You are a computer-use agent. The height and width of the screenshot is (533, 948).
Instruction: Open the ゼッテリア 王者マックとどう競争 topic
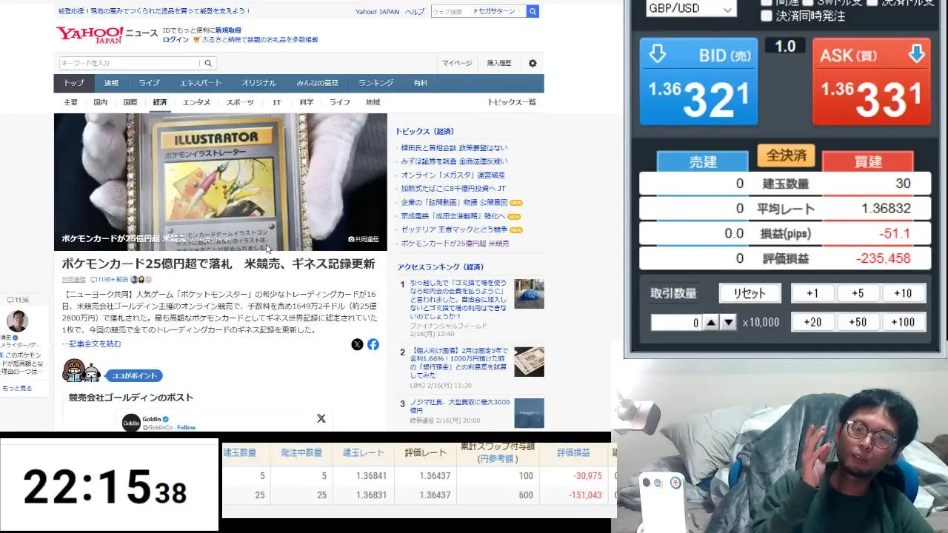(454, 229)
